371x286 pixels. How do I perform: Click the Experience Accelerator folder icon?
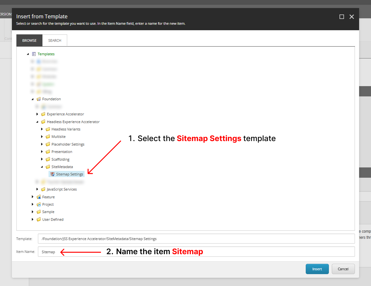coord(43,114)
